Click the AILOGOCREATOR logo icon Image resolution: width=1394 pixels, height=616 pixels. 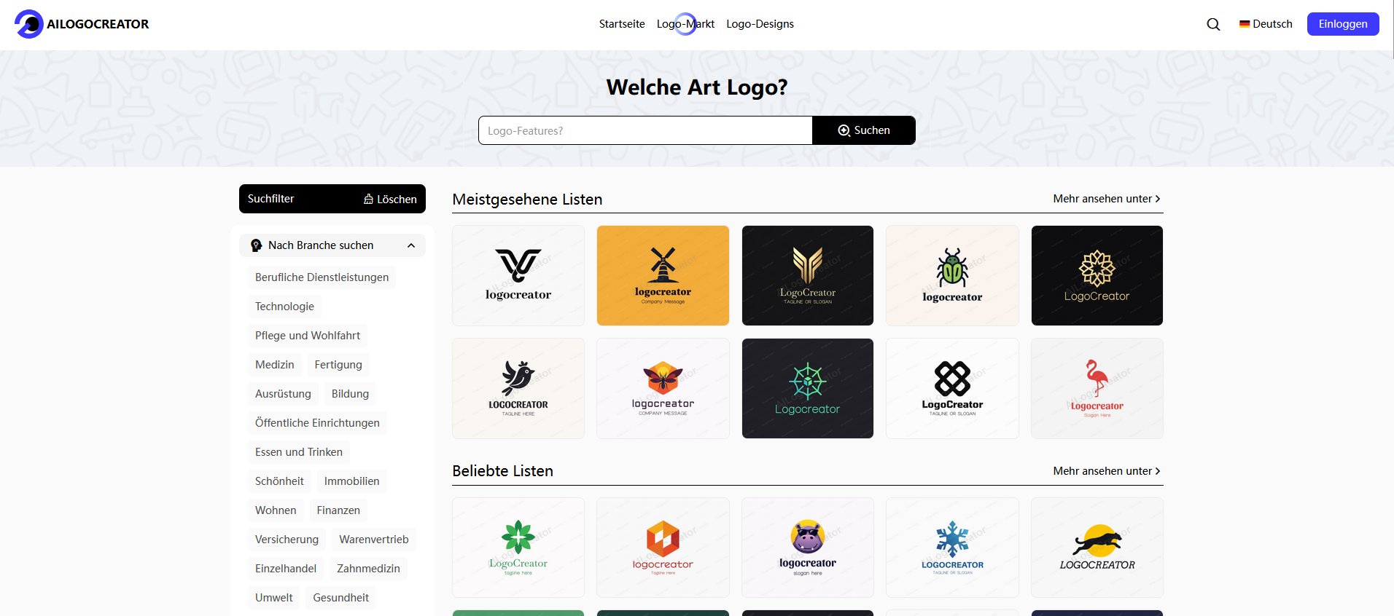pyautogui.click(x=29, y=24)
